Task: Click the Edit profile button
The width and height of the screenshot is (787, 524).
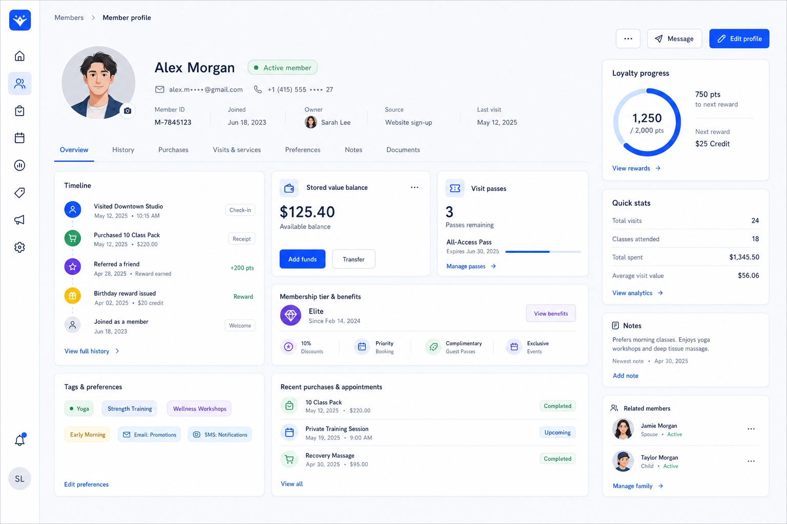Action: 739,38
